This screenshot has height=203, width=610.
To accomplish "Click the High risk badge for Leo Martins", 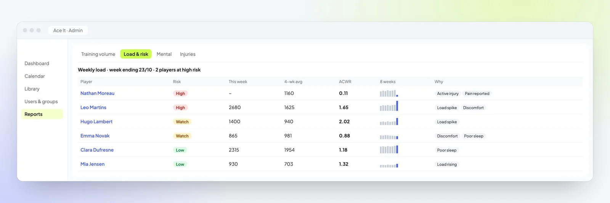I will coord(180,107).
